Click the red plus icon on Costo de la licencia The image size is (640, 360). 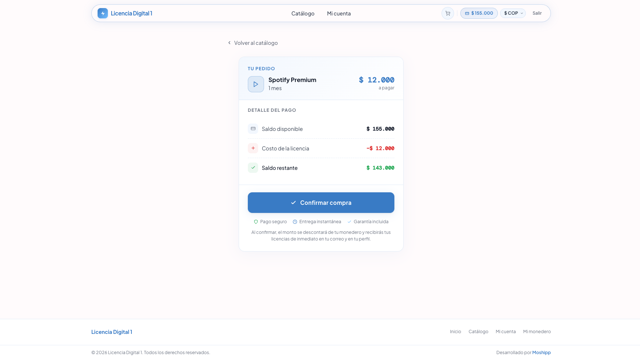coord(253,148)
